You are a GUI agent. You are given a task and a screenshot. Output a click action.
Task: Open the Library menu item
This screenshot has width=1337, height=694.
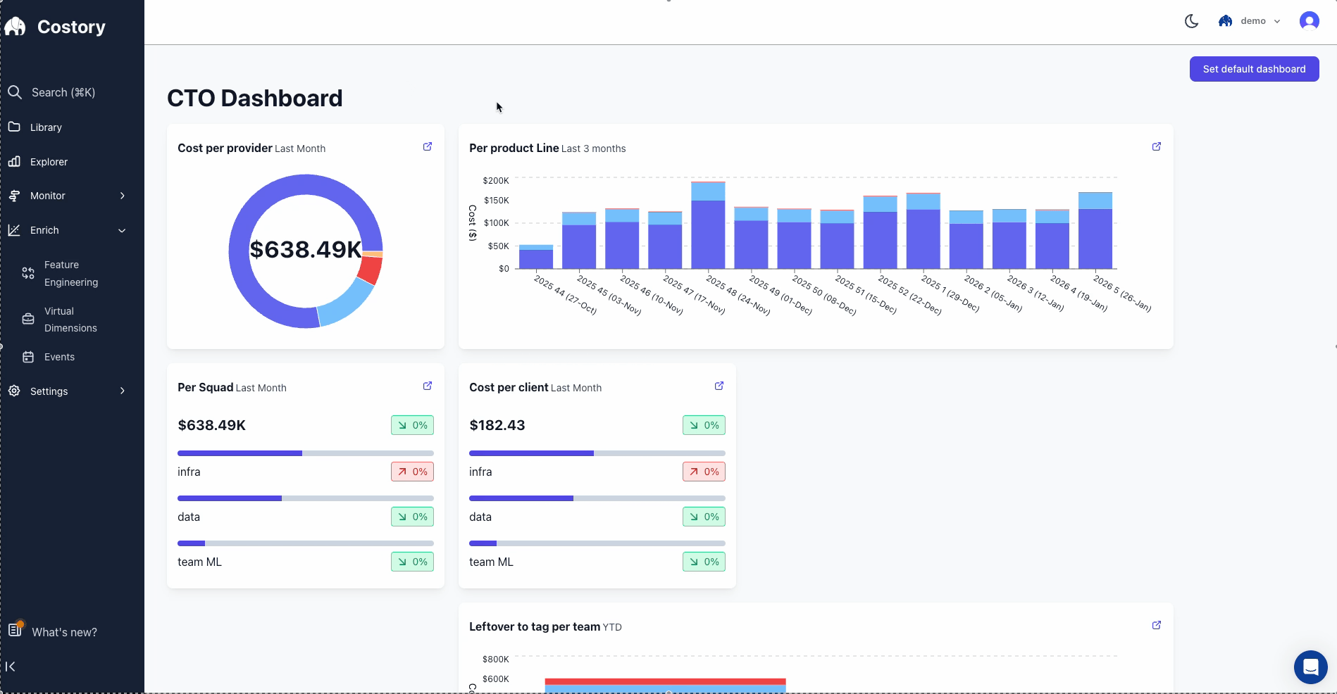click(45, 127)
